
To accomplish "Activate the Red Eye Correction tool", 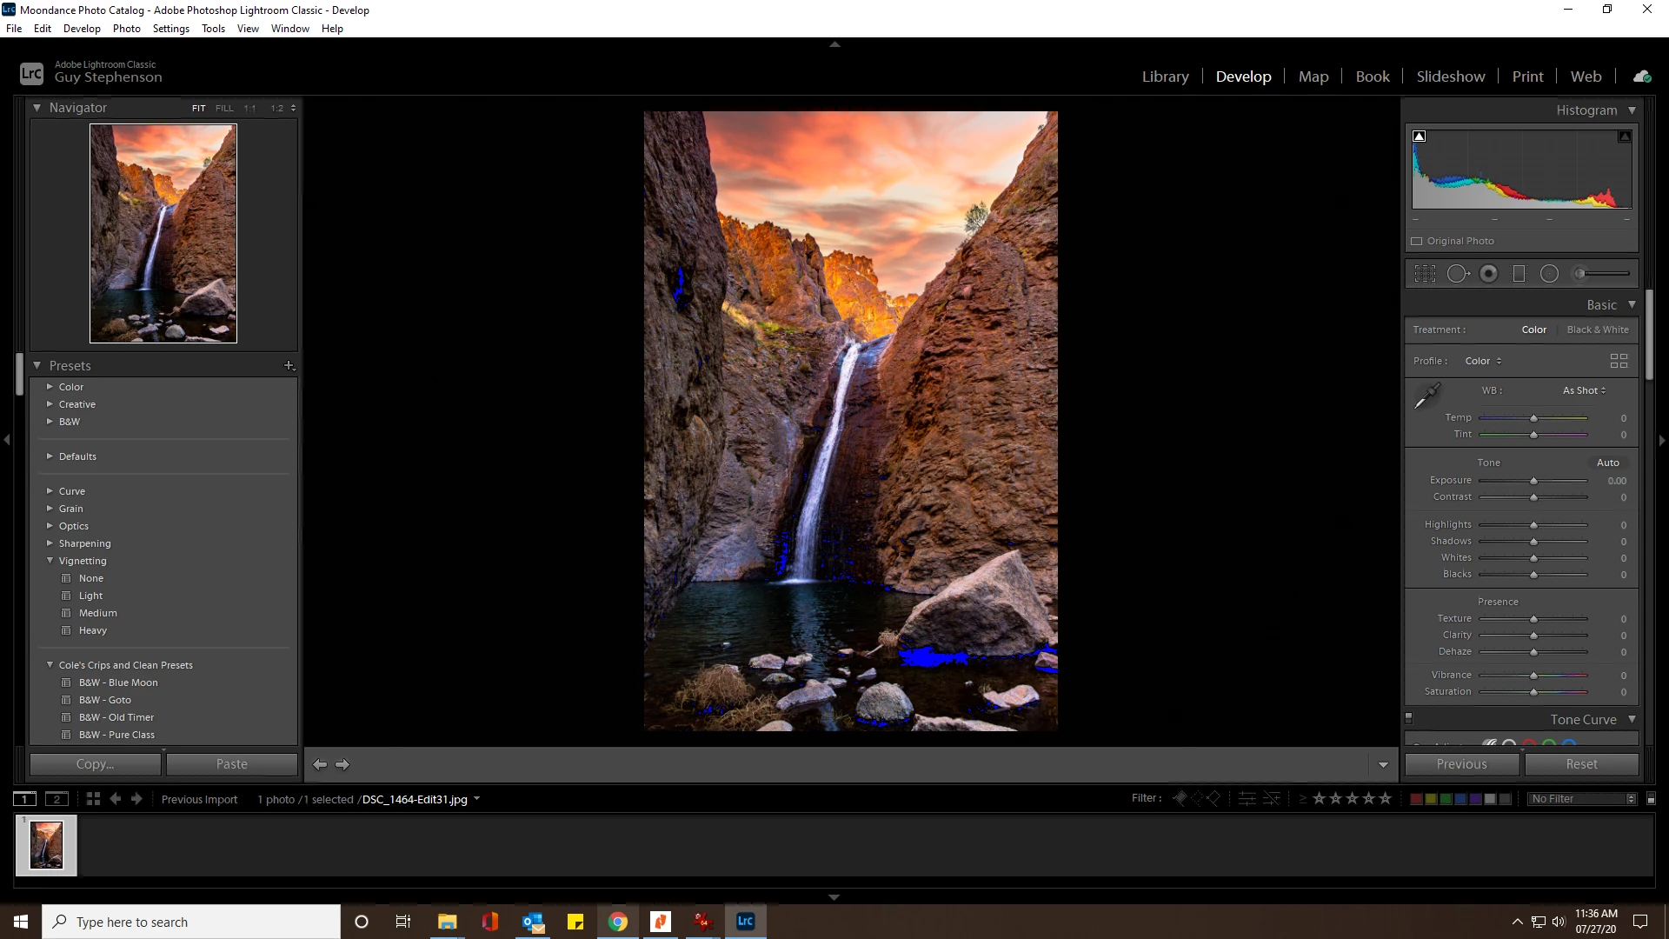I will pyautogui.click(x=1489, y=274).
